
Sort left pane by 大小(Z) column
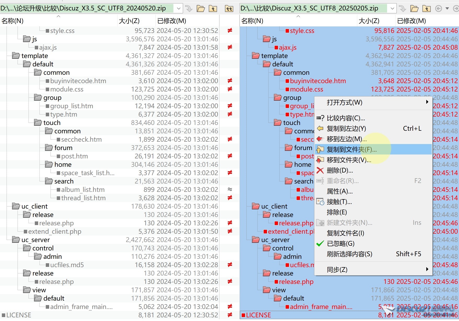point(129,21)
